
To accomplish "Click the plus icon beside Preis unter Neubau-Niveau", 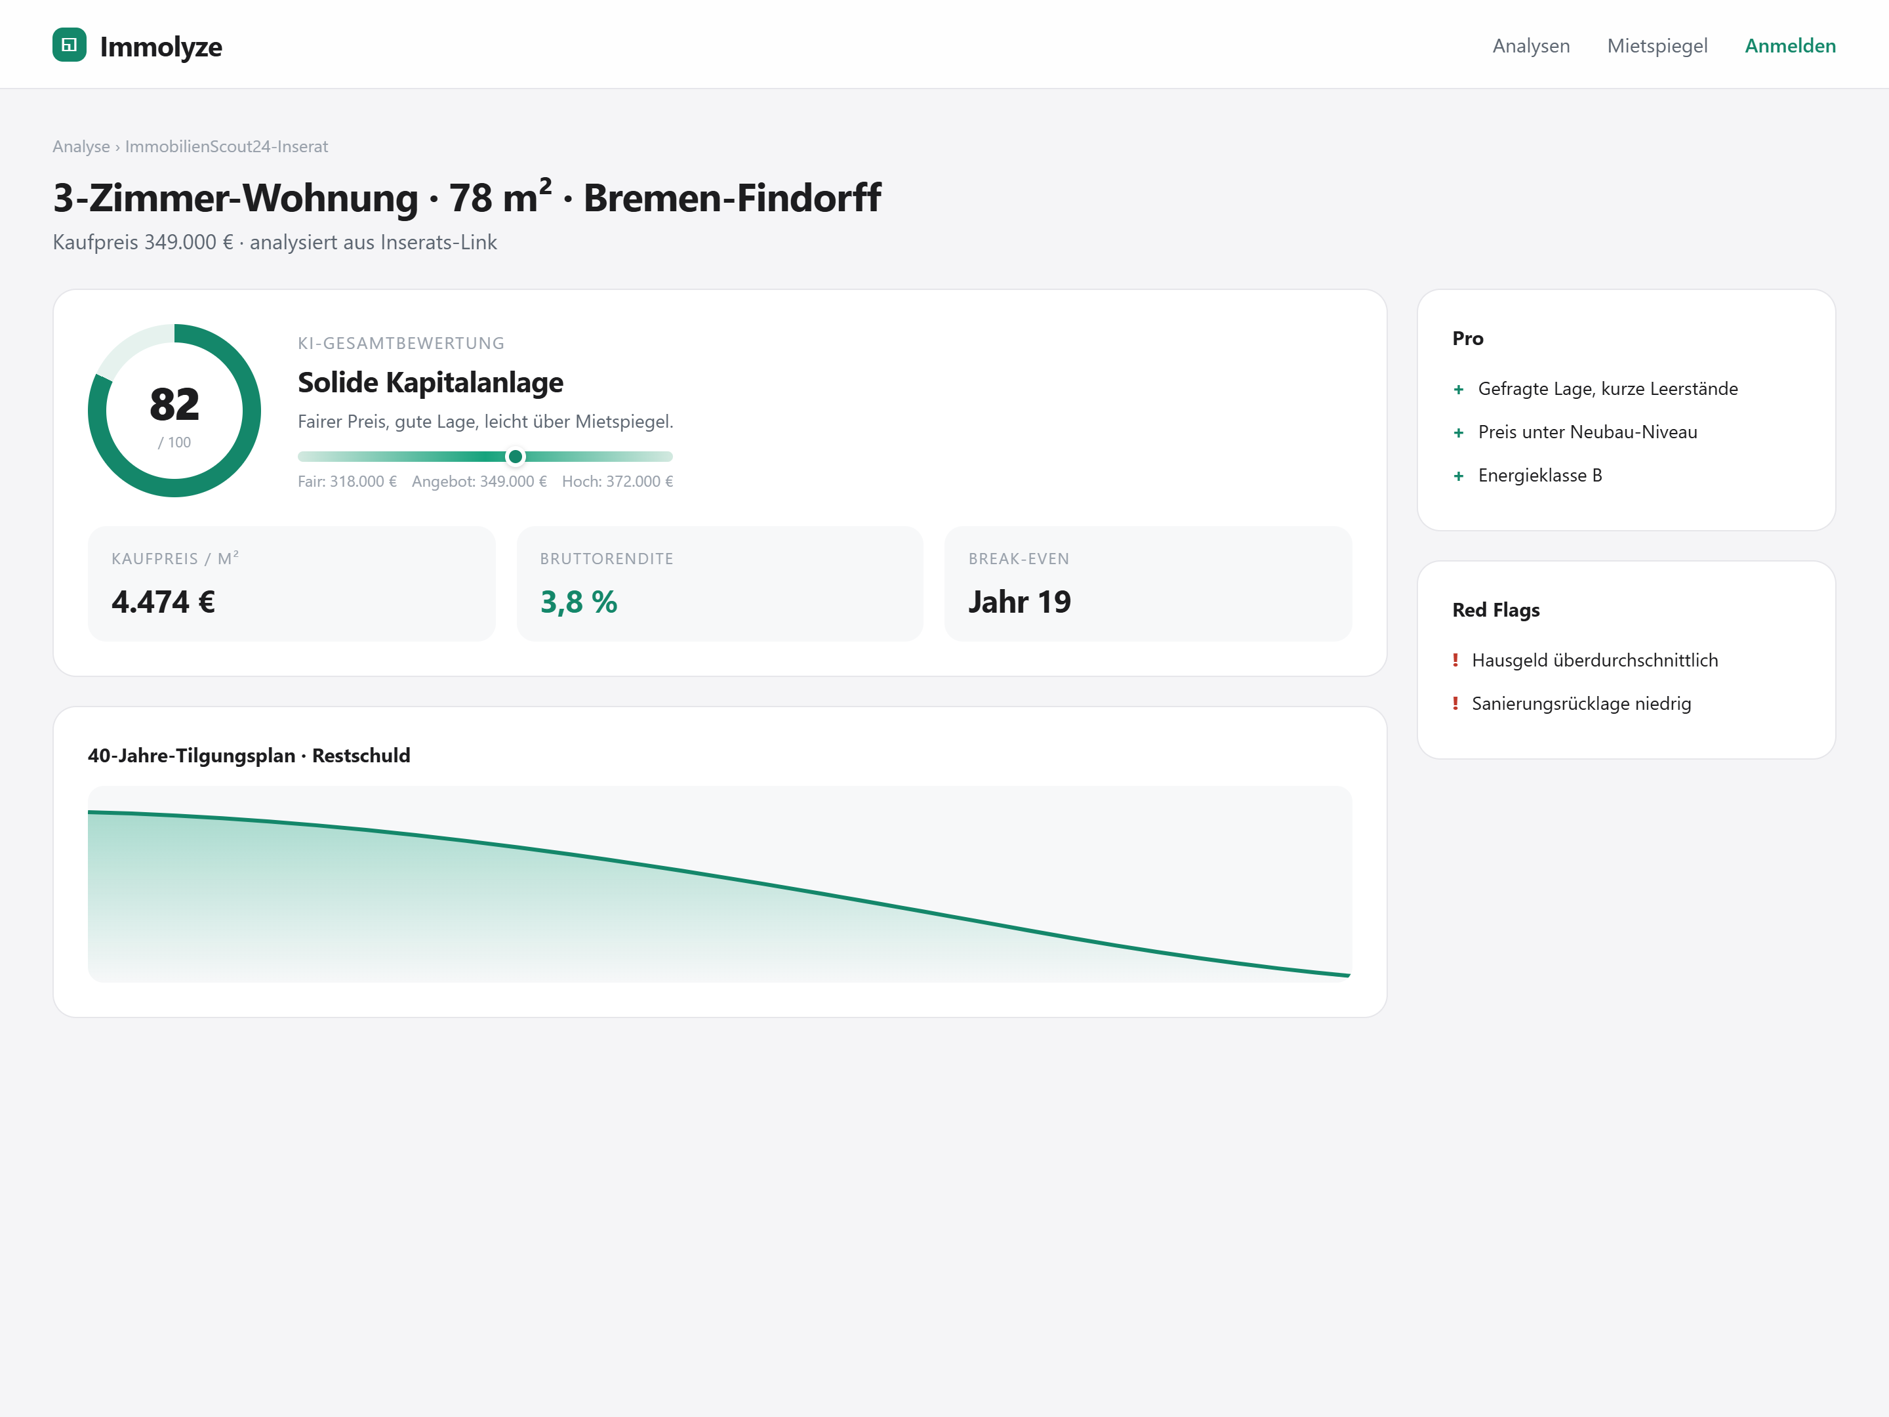I will (x=1457, y=433).
